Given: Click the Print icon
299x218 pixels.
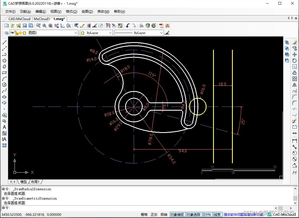Looking at the screenshot, I should click(x=141, y=26).
